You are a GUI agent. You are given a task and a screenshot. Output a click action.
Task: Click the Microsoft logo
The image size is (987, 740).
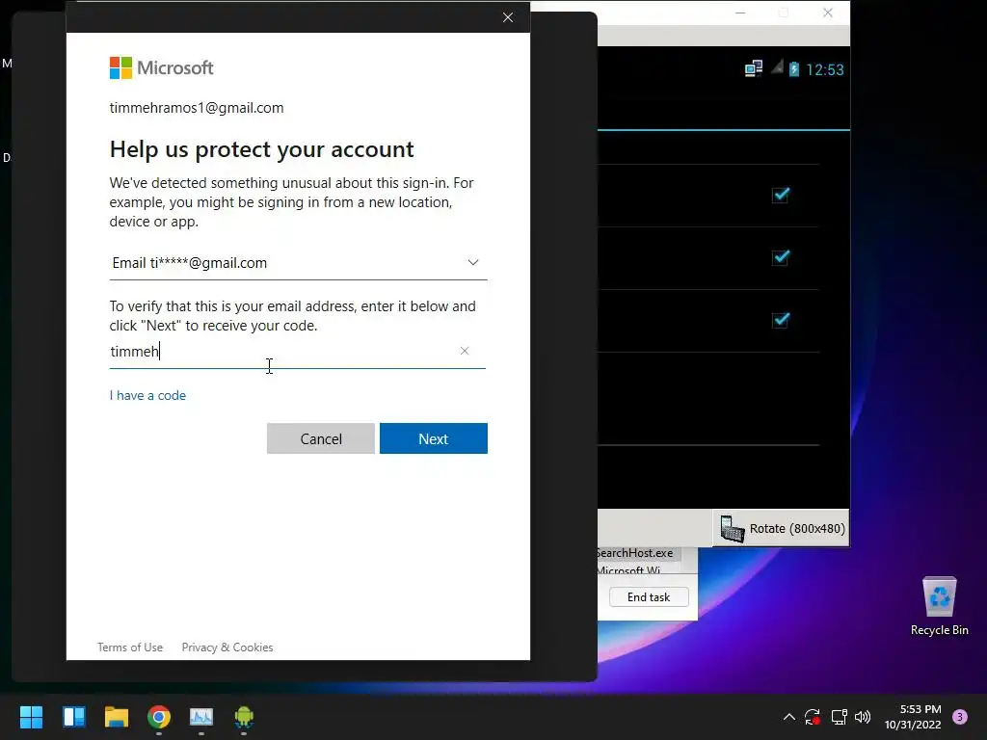161,68
